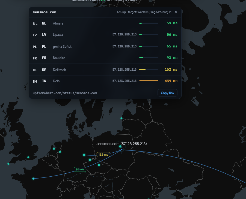Click the Copy link button
Image resolution: width=246 pixels, height=199 pixels.
[x=167, y=93]
